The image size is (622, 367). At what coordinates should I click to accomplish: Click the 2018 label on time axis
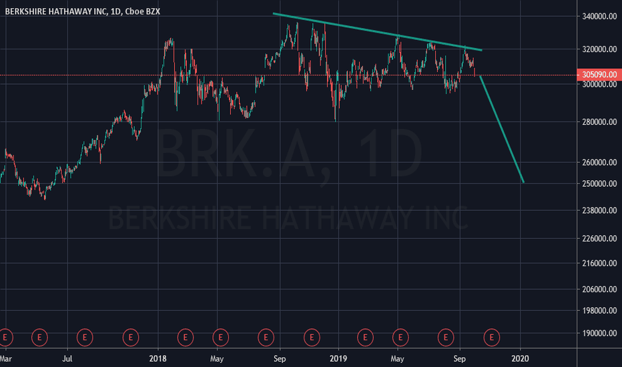[158, 359]
